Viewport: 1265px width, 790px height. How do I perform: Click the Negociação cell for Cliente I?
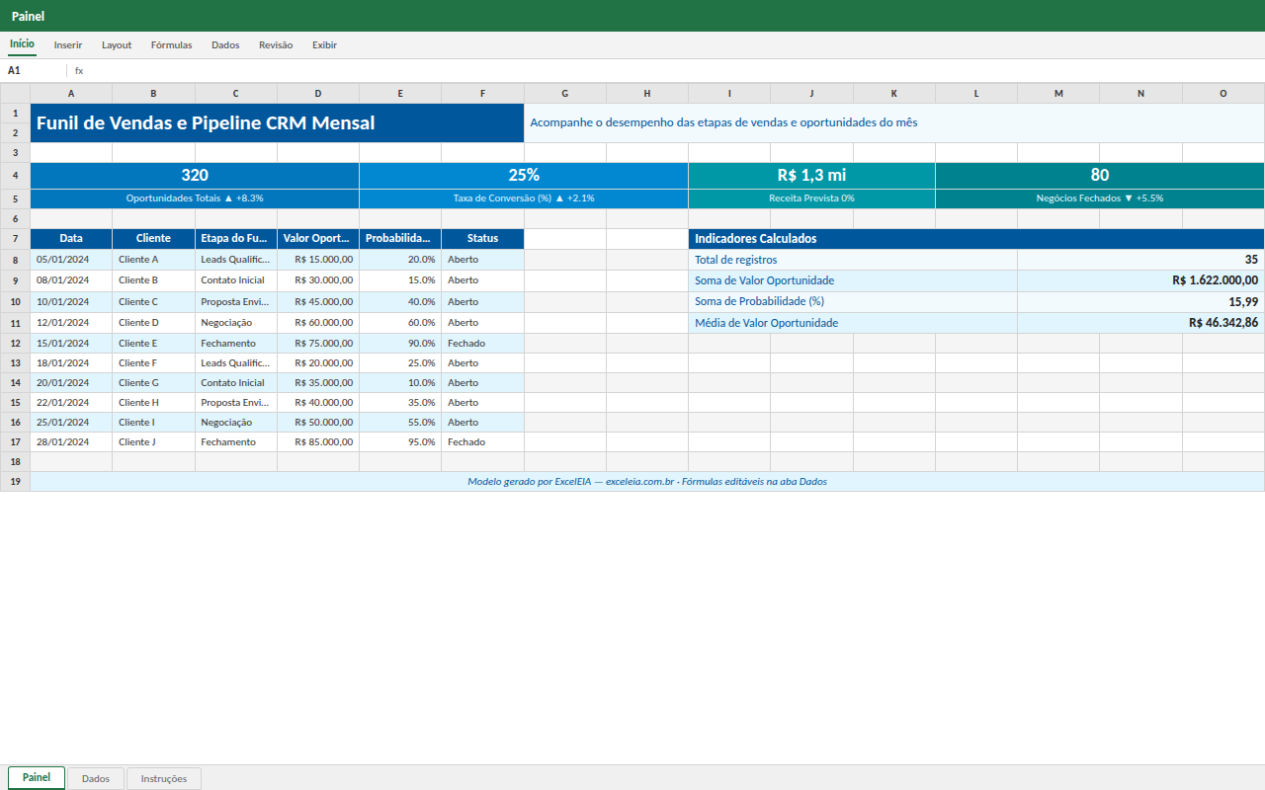coord(235,423)
